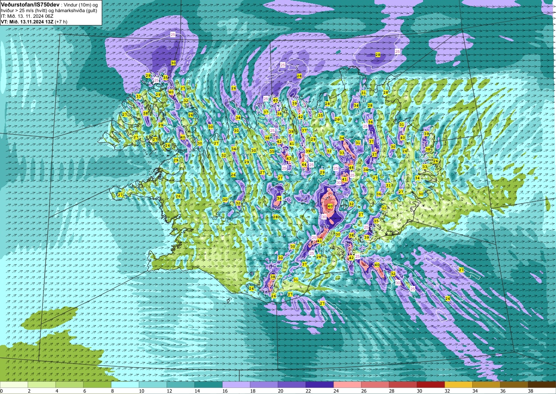This screenshot has height=394, width=556.
Task: Click the dark brown legend swatch above 38 m/s
Action: [542, 384]
